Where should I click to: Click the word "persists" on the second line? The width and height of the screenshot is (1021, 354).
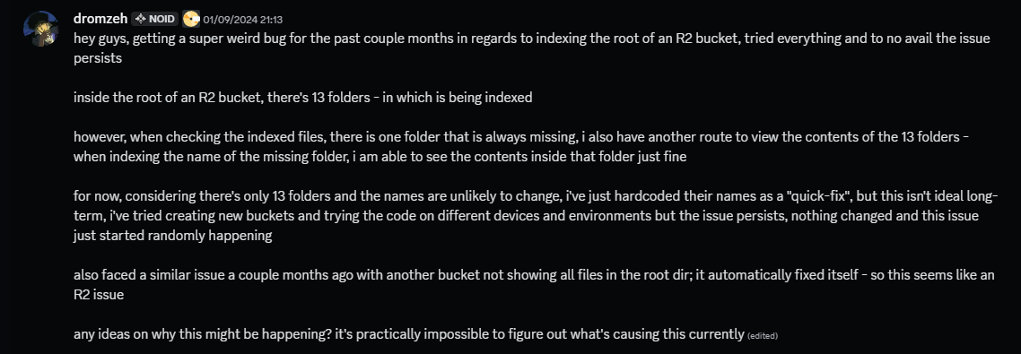[98, 58]
